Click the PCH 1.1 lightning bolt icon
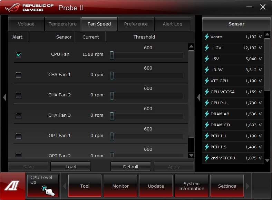272x200 pixels. [207, 136]
